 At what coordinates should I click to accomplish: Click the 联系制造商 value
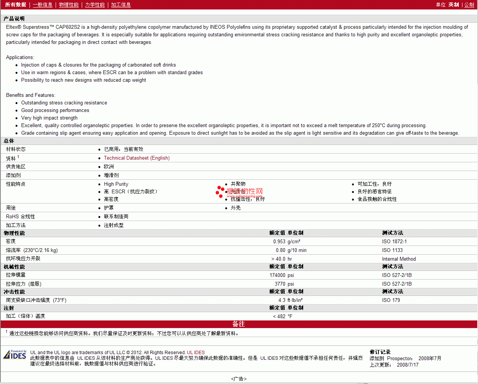click(x=116, y=216)
